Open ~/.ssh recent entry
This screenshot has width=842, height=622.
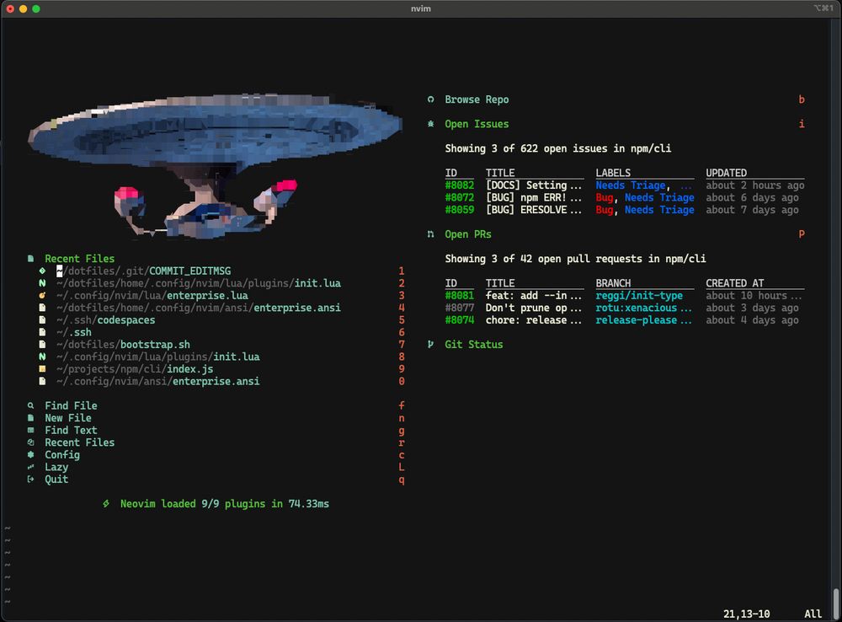[x=74, y=332]
